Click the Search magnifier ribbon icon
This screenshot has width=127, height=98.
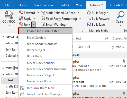point(121,15)
